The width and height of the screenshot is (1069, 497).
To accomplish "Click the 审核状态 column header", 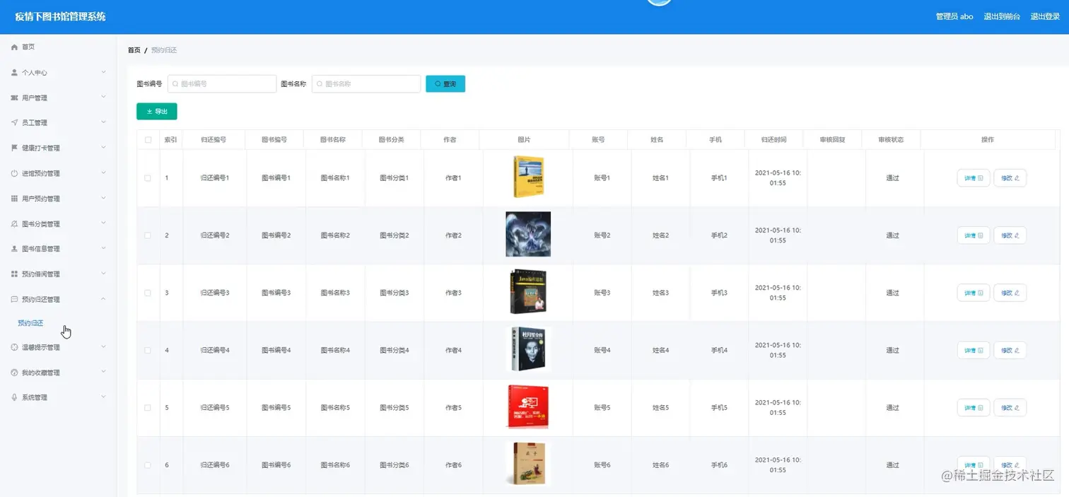I will coord(891,140).
